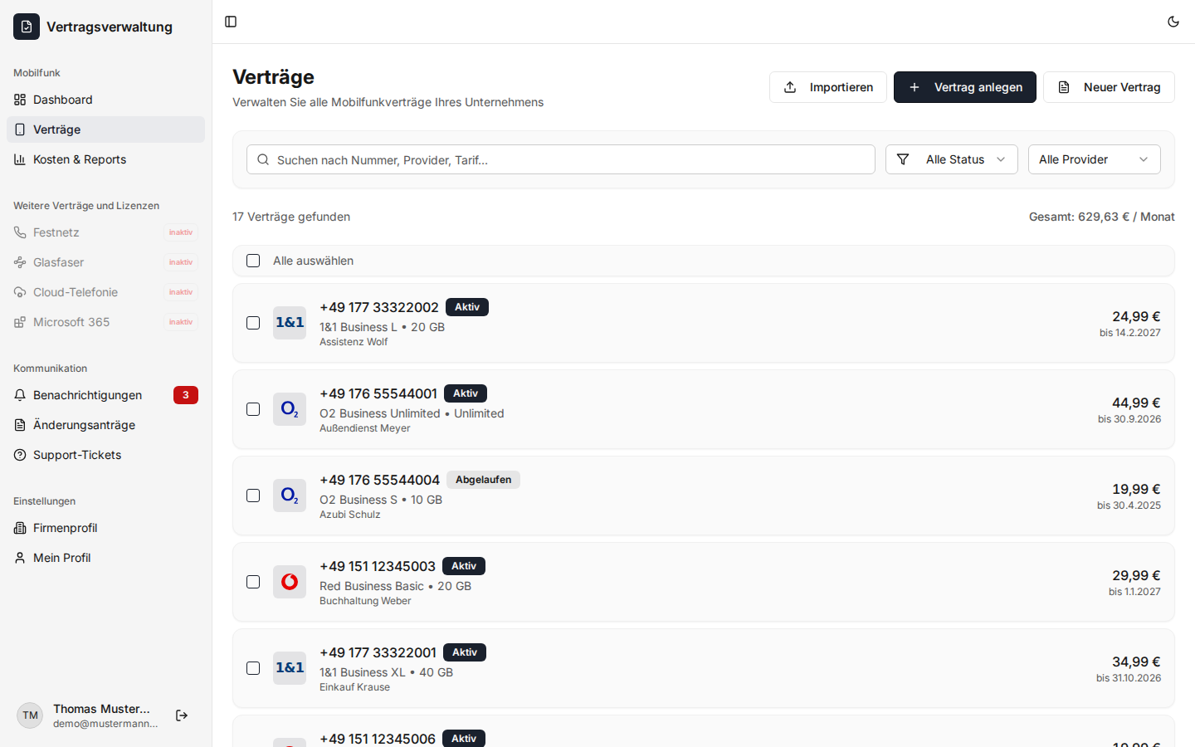
Task: Click the Dashboard grid icon
Action: coord(20,100)
